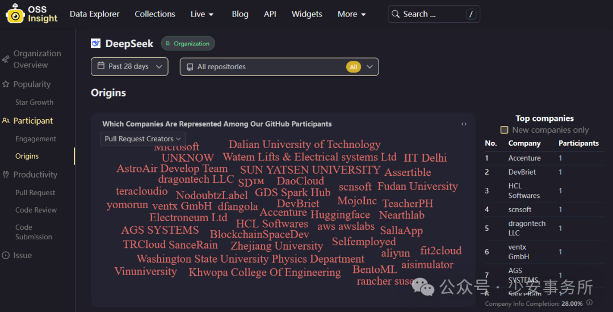Focus the Search input field
Viewport: 613px width, 312px height.
(x=434, y=14)
